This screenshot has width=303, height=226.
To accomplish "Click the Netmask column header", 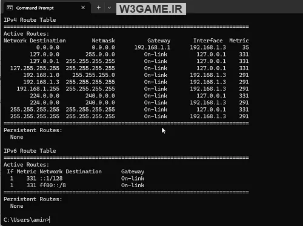I will tap(103, 41).
